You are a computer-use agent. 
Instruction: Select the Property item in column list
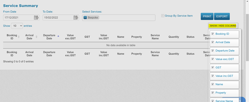point(224,93)
